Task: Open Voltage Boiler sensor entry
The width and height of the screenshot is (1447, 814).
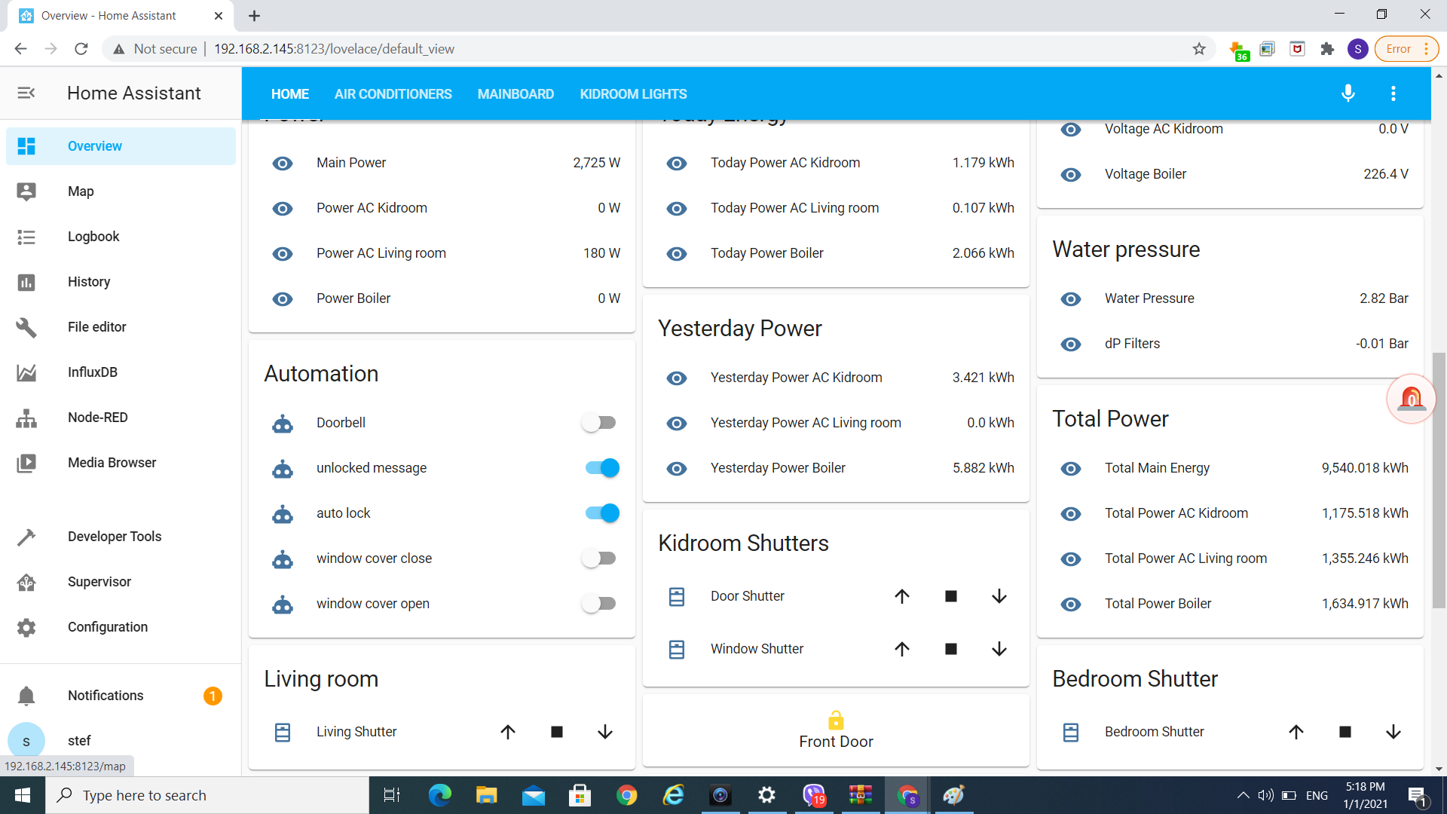Action: click(x=1231, y=174)
